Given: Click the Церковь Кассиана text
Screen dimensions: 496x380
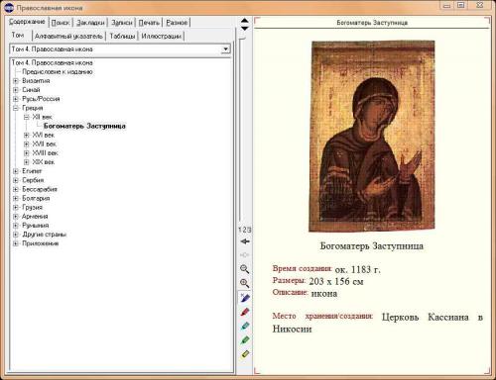Looking at the screenshot, I should 426,318.
